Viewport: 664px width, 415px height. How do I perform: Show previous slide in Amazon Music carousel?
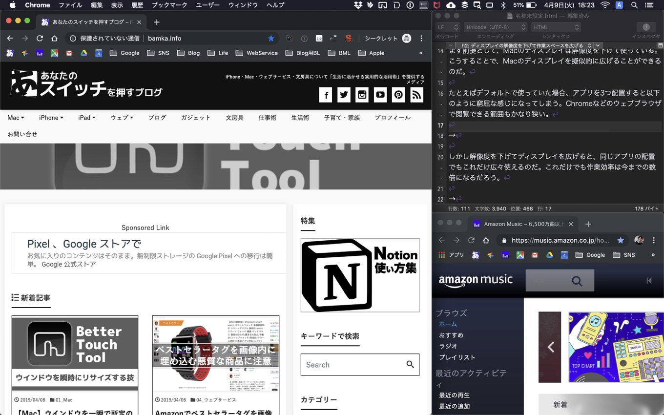click(x=550, y=347)
